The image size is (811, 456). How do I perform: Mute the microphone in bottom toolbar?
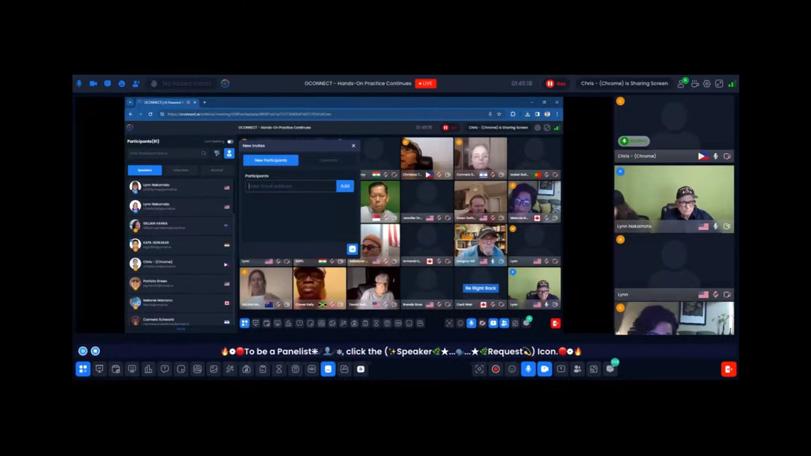(528, 369)
